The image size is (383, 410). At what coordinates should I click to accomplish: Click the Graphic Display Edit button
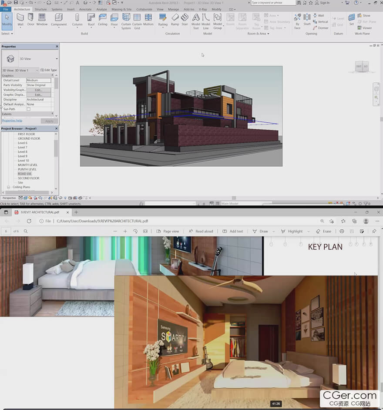pos(38,94)
